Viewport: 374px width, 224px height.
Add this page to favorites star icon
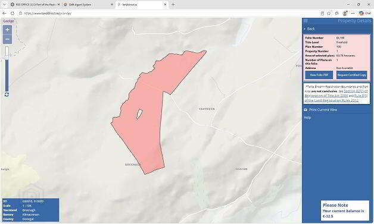pyautogui.click(x=329, y=13)
